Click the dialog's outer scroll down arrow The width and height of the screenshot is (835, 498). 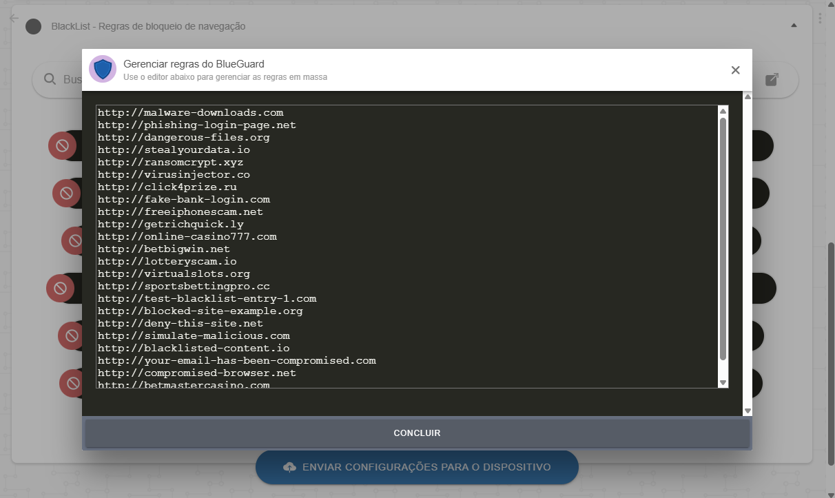click(748, 411)
